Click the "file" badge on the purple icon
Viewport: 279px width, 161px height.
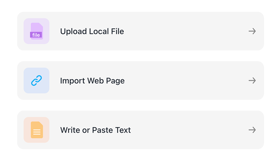coord(36,35)
